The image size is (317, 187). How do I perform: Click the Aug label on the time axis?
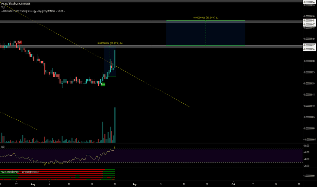point(33,184)
